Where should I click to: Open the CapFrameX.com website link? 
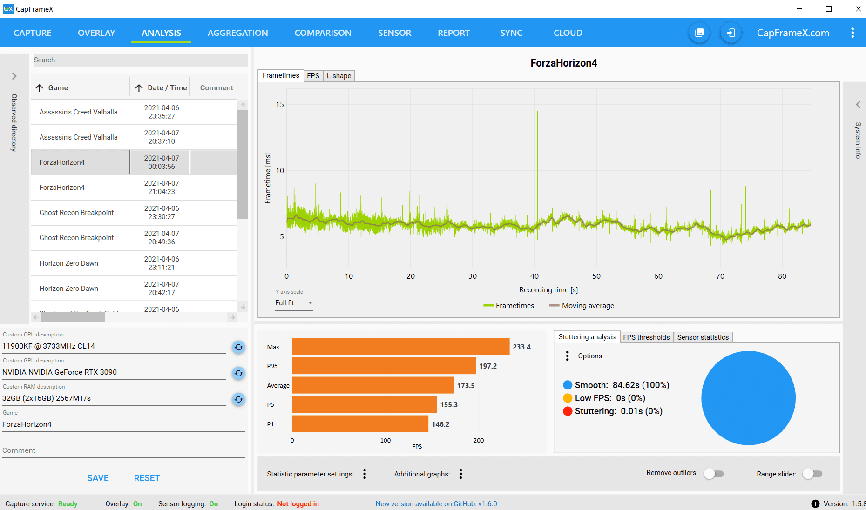[793, 33]
